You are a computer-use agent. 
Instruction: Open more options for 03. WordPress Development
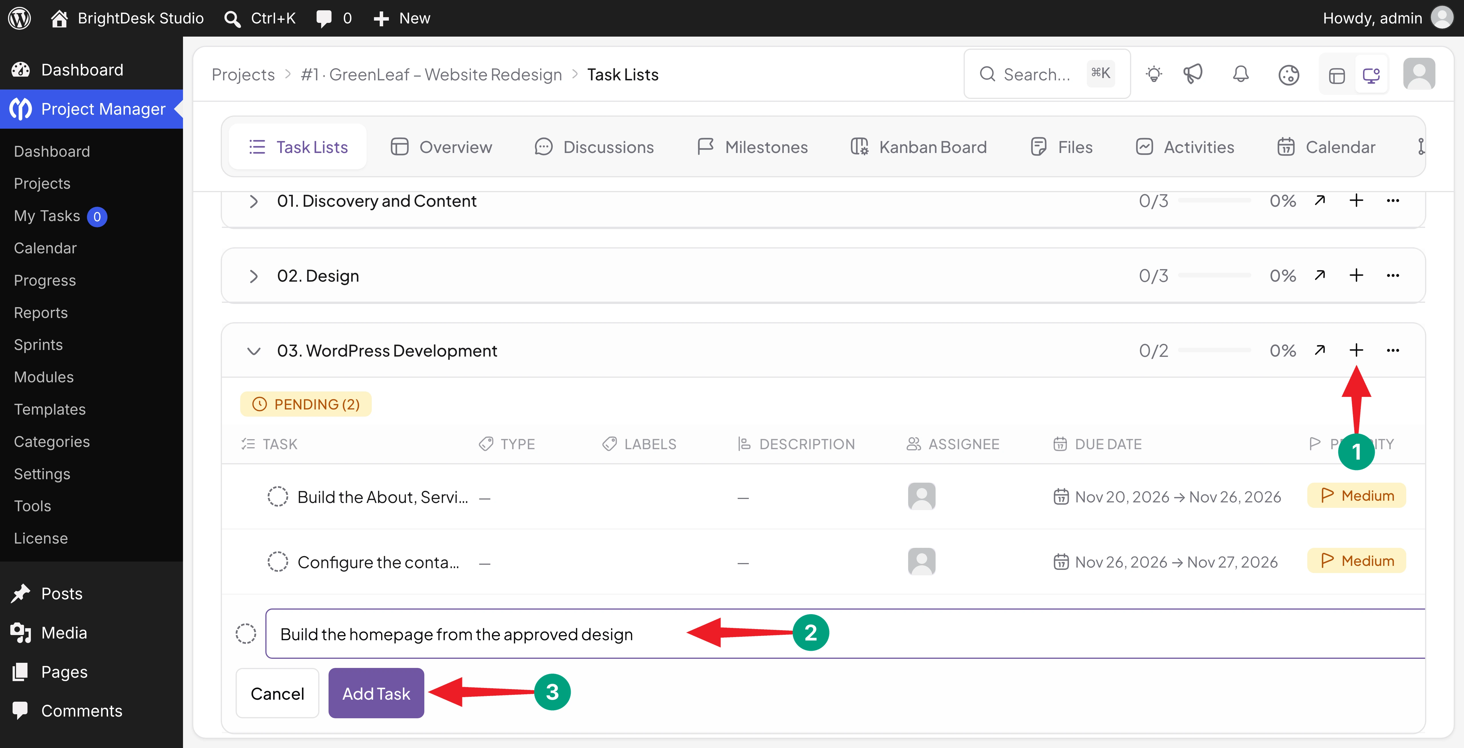pos(1393,350)
